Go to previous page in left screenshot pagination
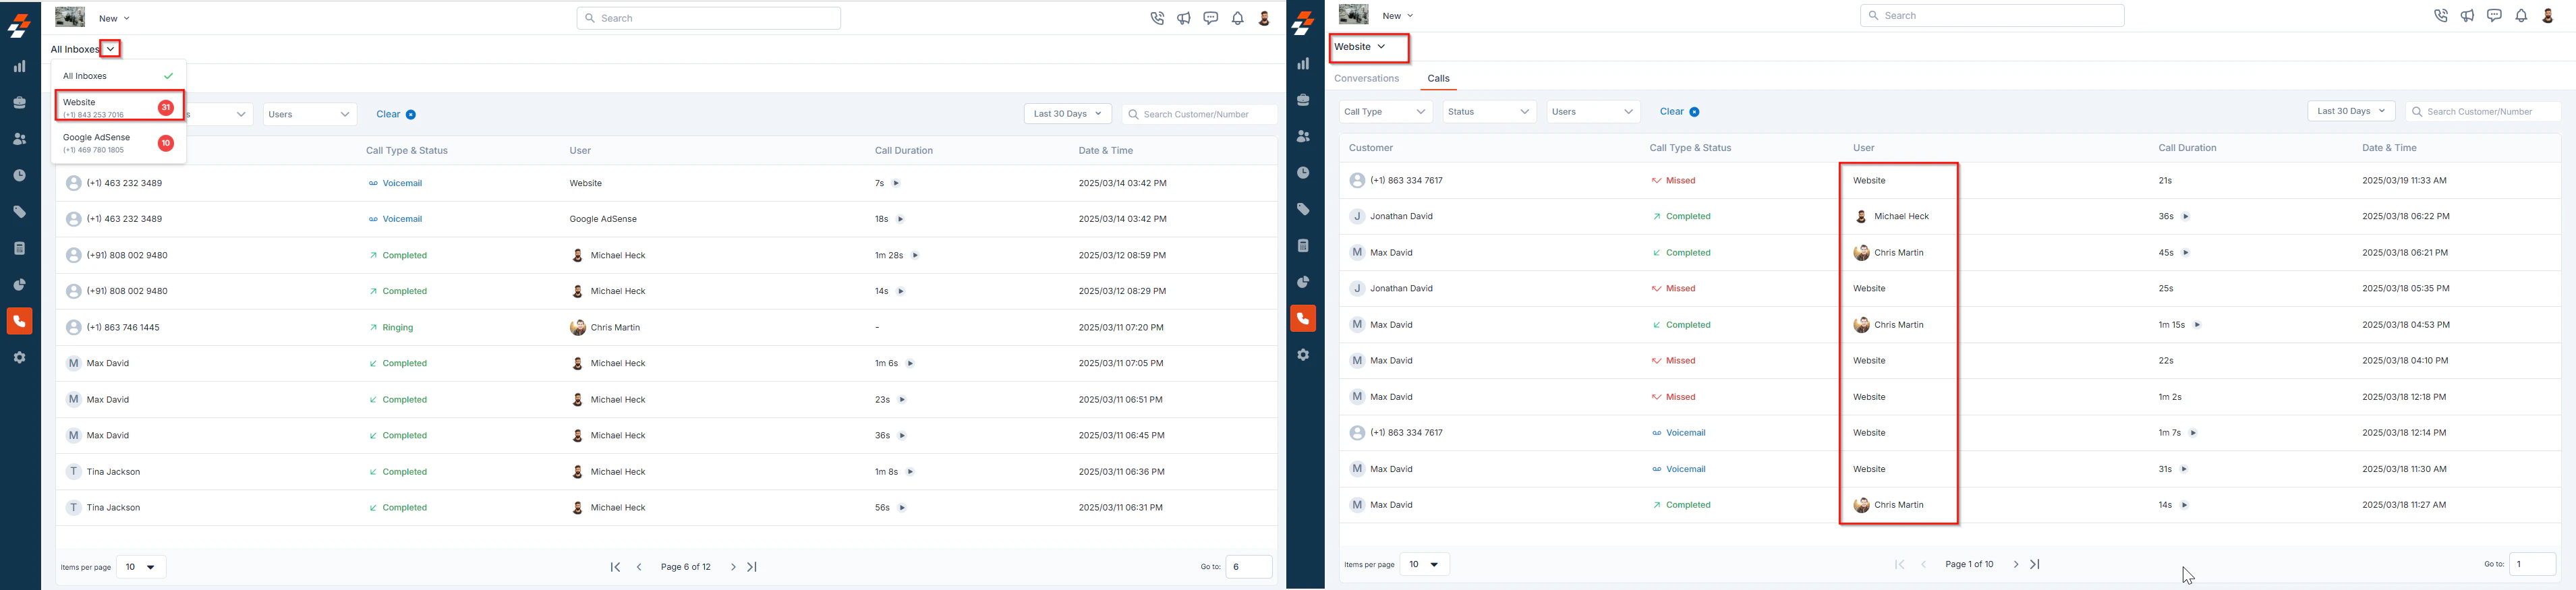The width and height of the screenshot is (2576, 590). [x=639, y=567]
